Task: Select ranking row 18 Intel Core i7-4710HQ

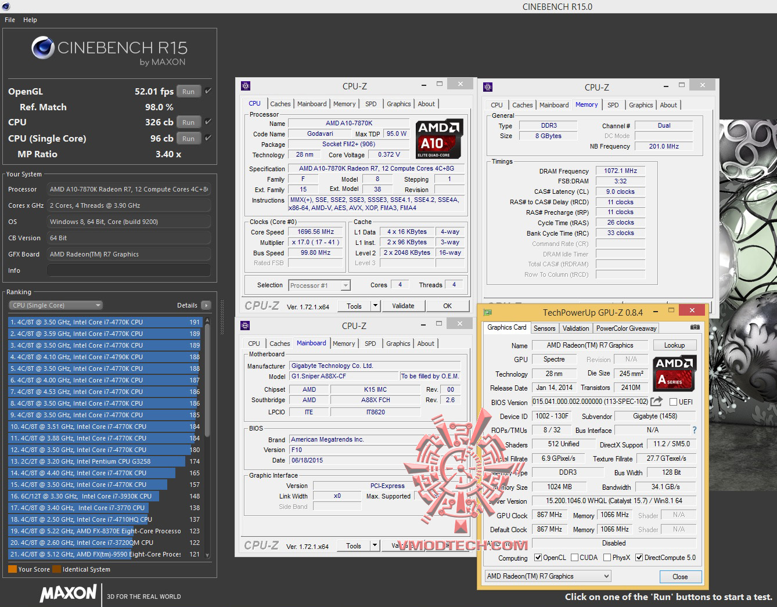Action: 105,519
